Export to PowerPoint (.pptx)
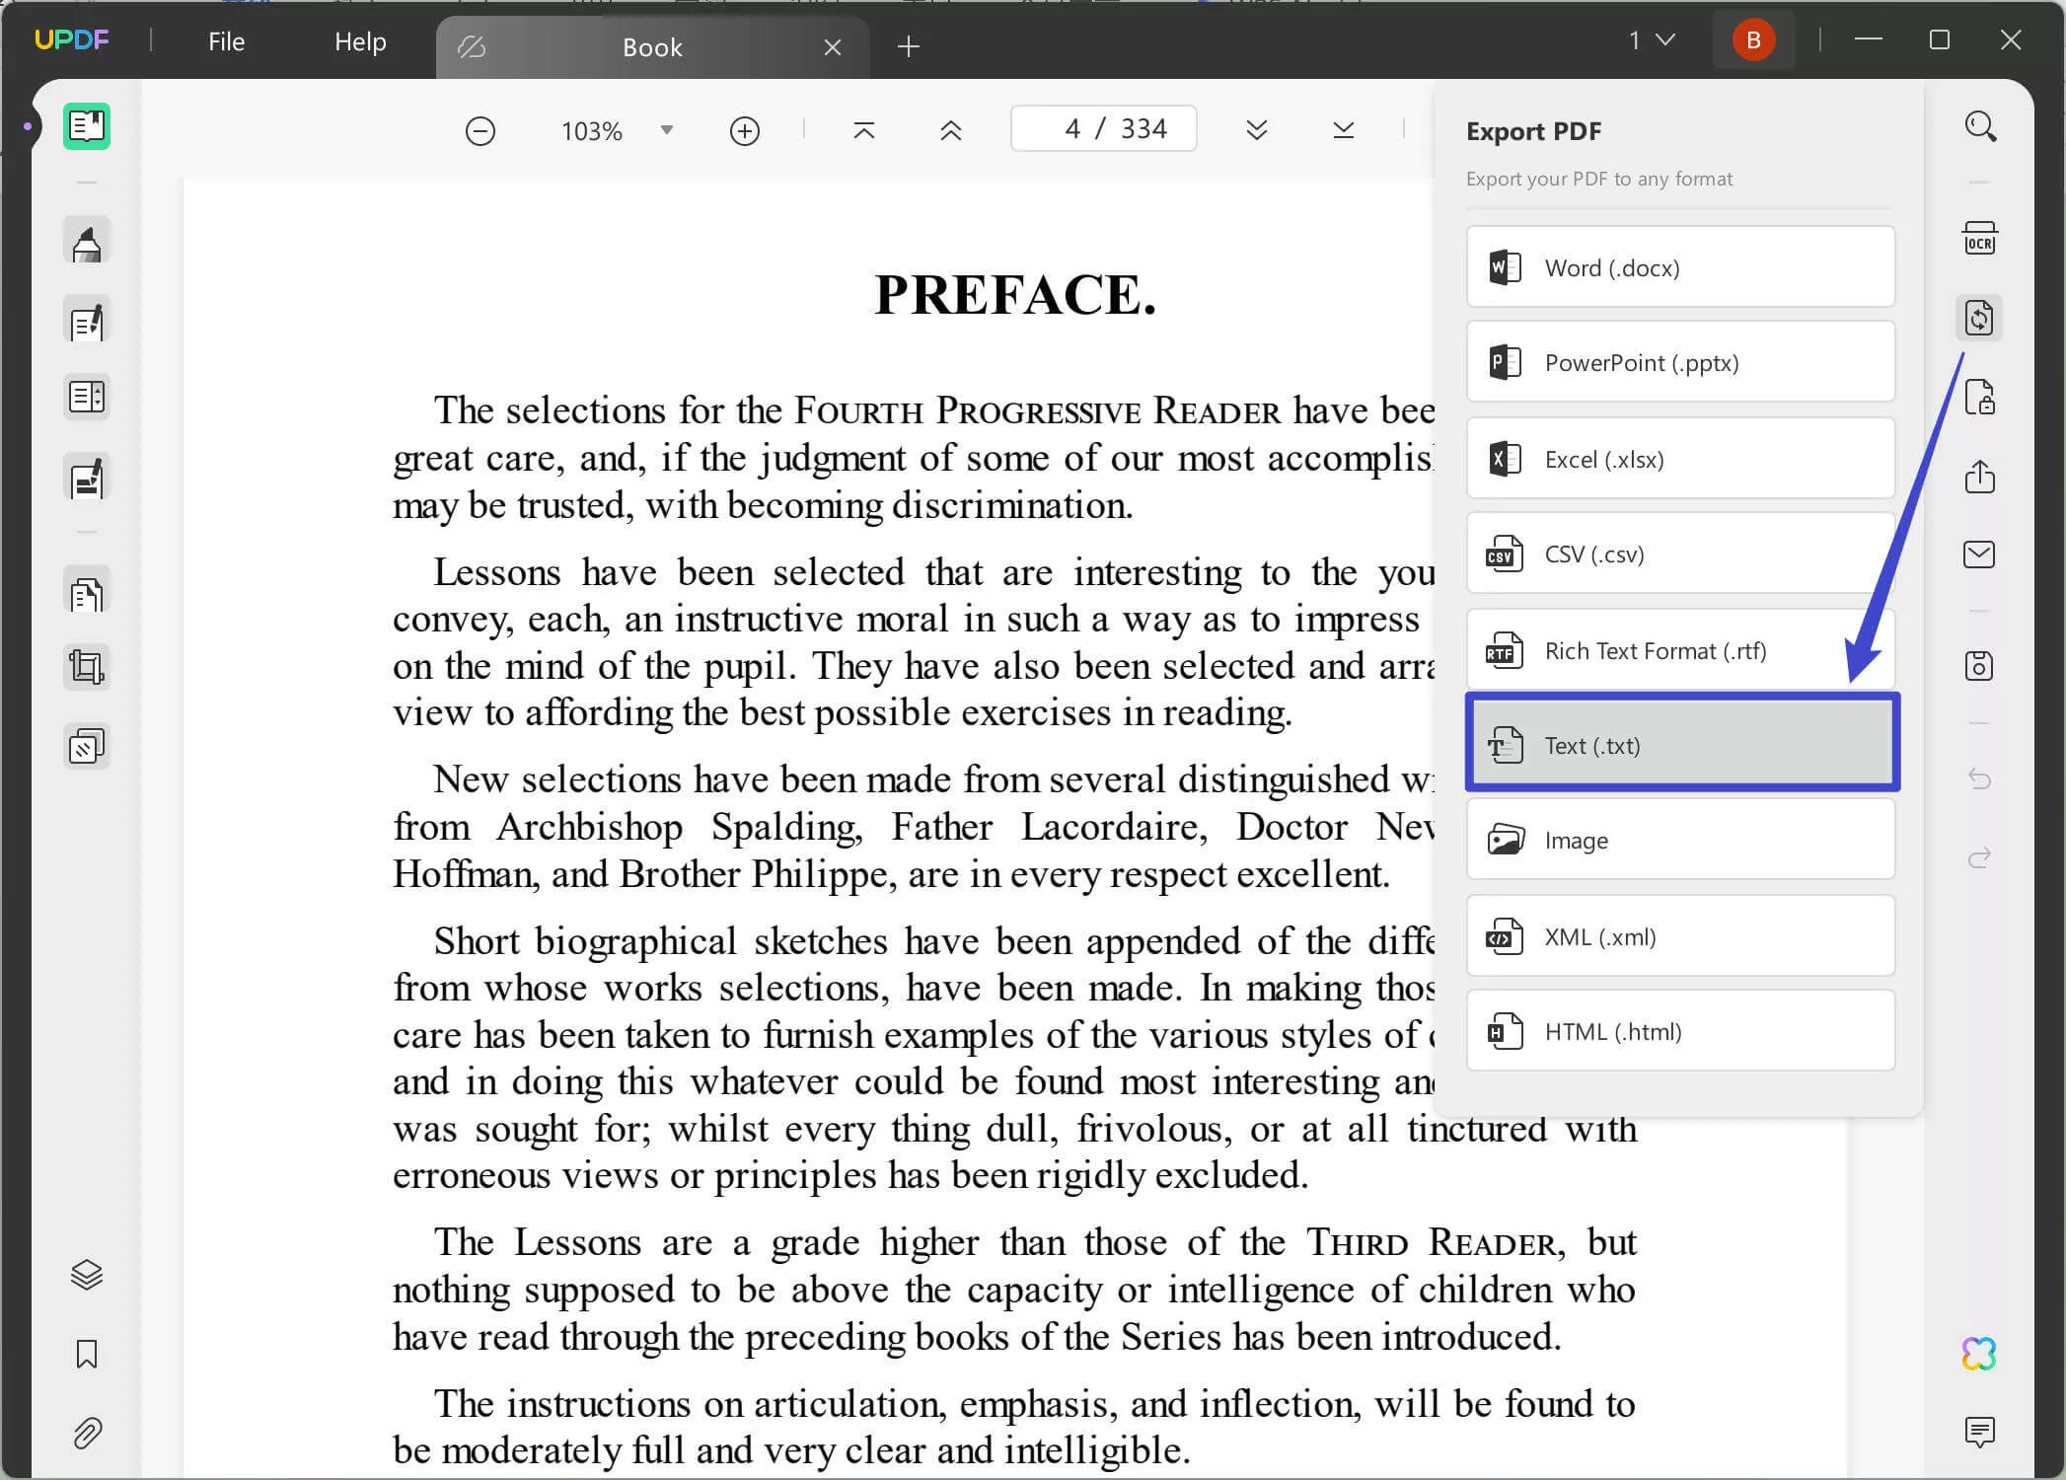The height and width of the screenshot is (1480, 2066). point(1680,362)
